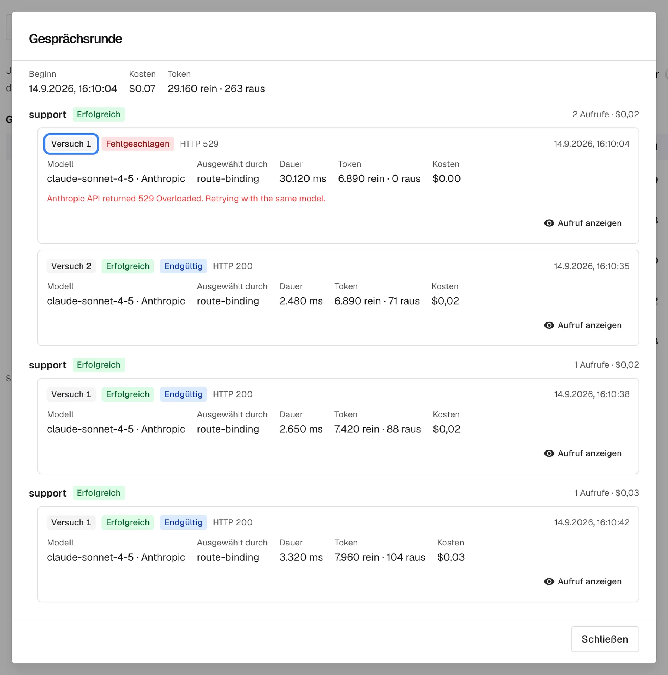Click the eye icon in the 16:10:42 attempt card
The width and height of the screenshot is (668, 675).
[x=549, y=581]
